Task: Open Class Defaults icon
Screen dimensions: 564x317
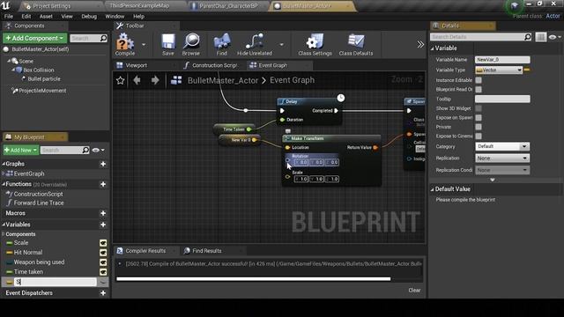Action: click(x=356, y=44)
